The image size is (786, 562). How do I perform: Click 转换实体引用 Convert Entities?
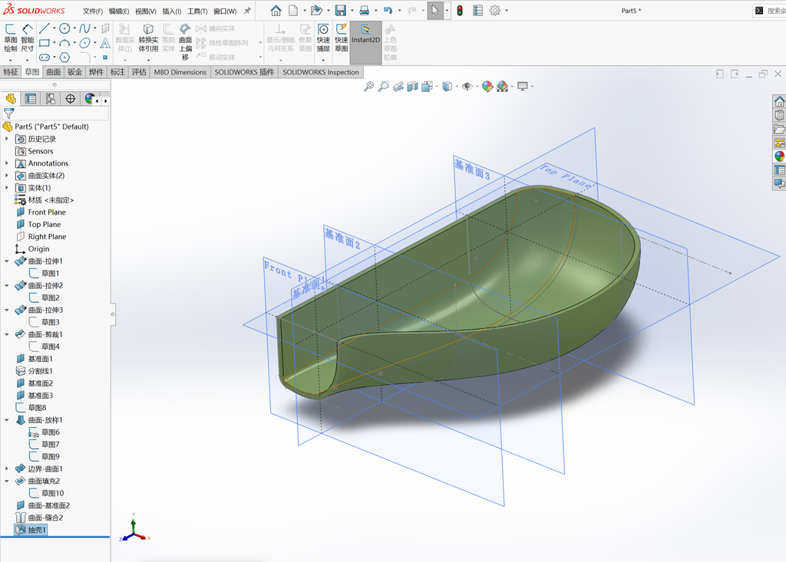pos(148,38)
